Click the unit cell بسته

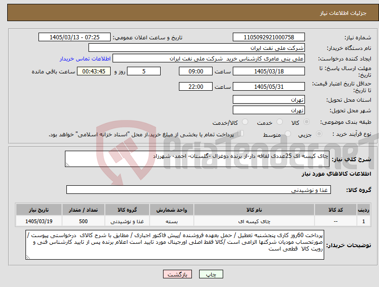click(172, 221)
